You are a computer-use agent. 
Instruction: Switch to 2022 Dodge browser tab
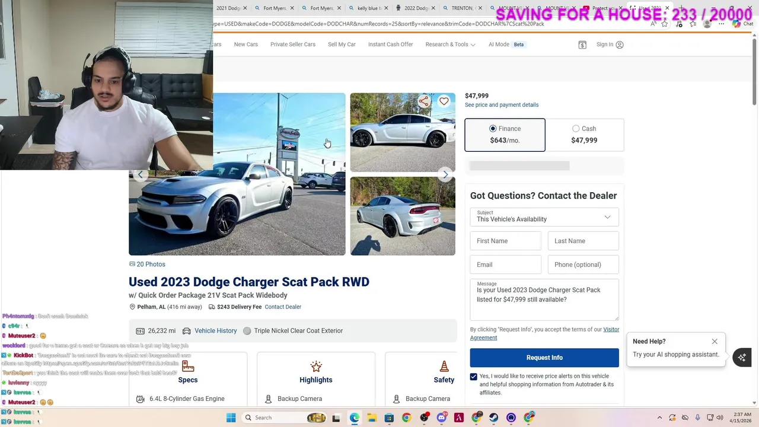(416, 8)
